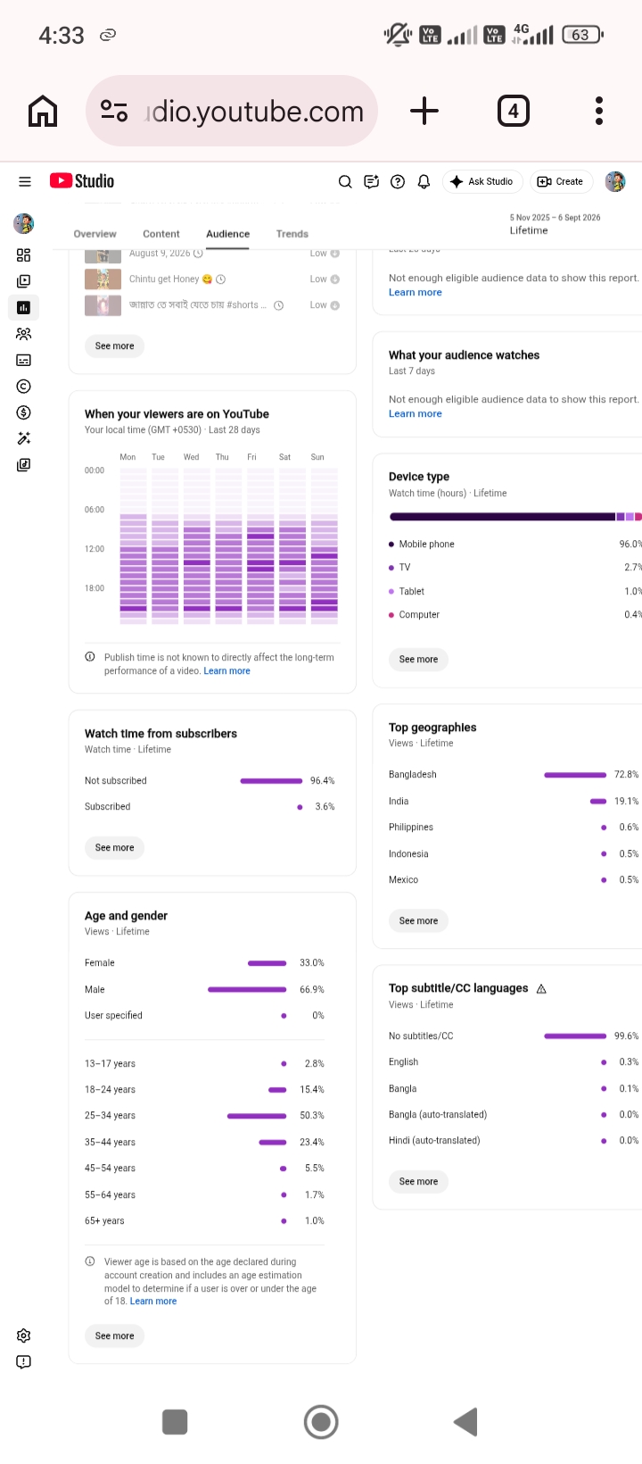Click Learn more about publish time
This screenshot has width=642, height=1464.
[x=227, y=671]
